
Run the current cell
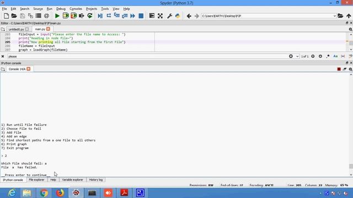(66, 16)
